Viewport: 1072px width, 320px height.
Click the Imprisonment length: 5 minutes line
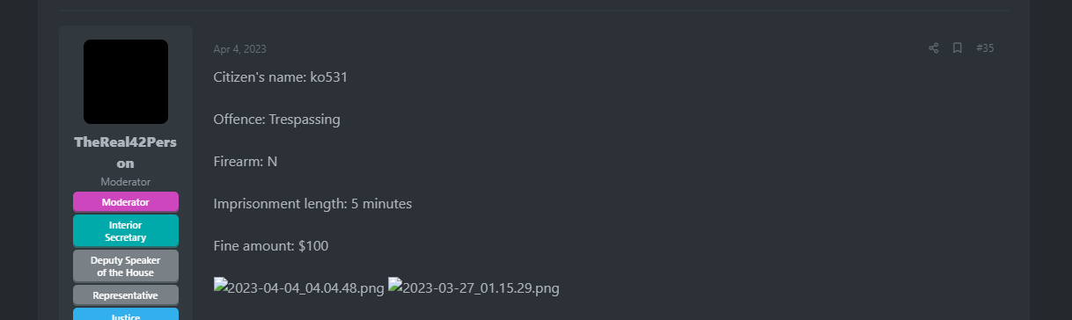point(312,204)
